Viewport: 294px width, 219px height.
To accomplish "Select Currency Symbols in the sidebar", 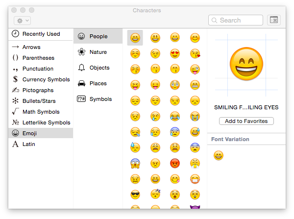I will coord(46,79).
